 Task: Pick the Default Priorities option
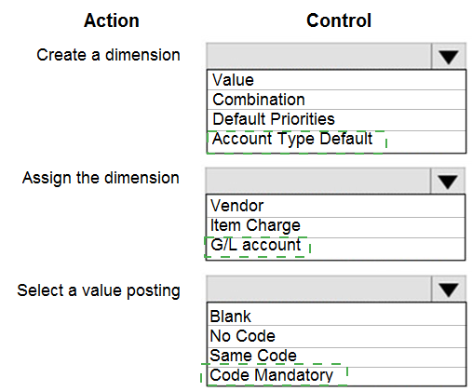[336, 119]
